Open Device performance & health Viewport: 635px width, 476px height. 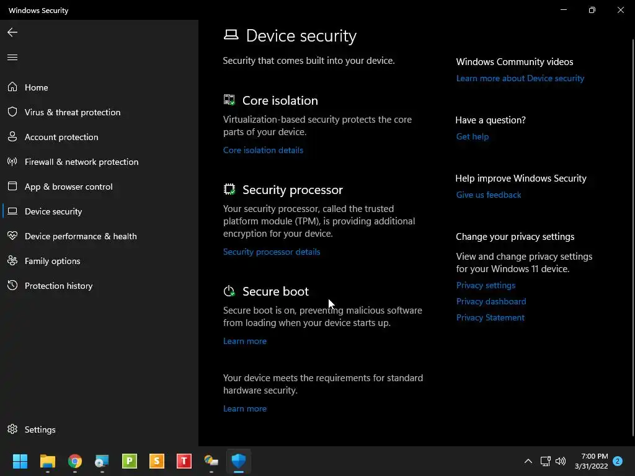(x=81, y=236)
